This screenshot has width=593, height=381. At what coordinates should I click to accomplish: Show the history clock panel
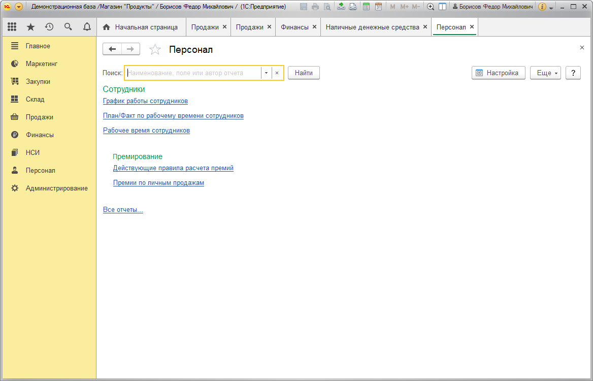pos(49,27)
